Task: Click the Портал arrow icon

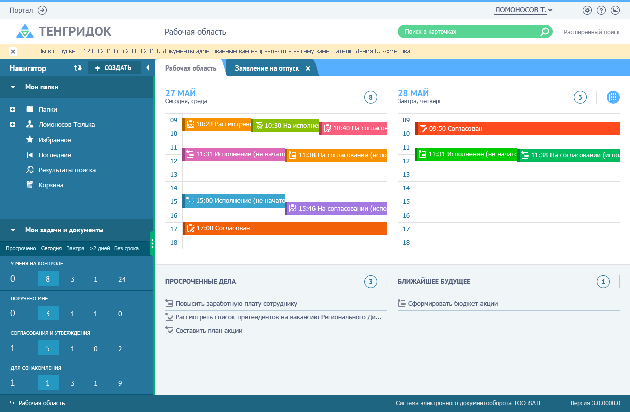Action: pos(42,10)
